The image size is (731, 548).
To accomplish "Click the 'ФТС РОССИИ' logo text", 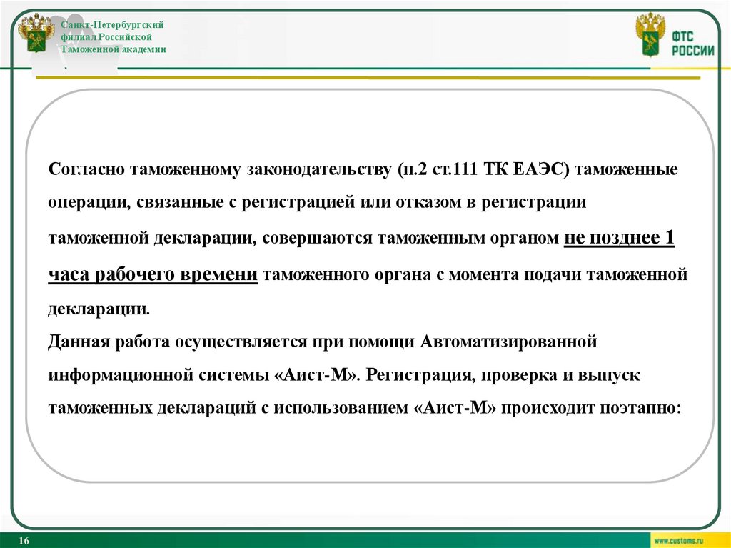I will 692,44.
